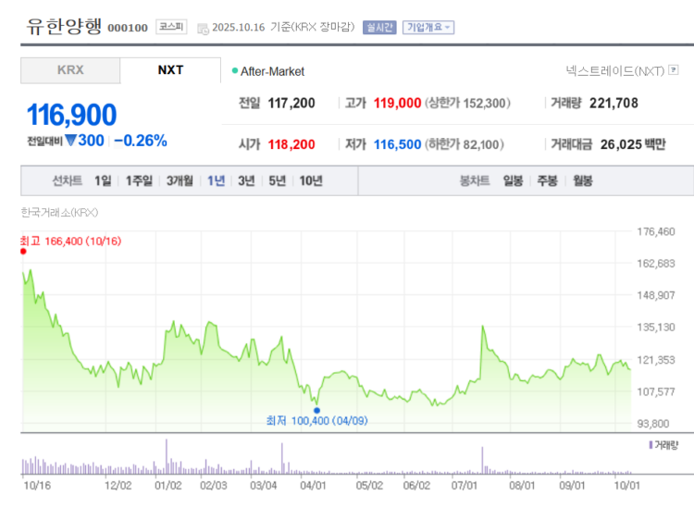The height and width of the screenshot is (508, 694).
Task: Switch to the KRX tab
Action: coord(70,70)
